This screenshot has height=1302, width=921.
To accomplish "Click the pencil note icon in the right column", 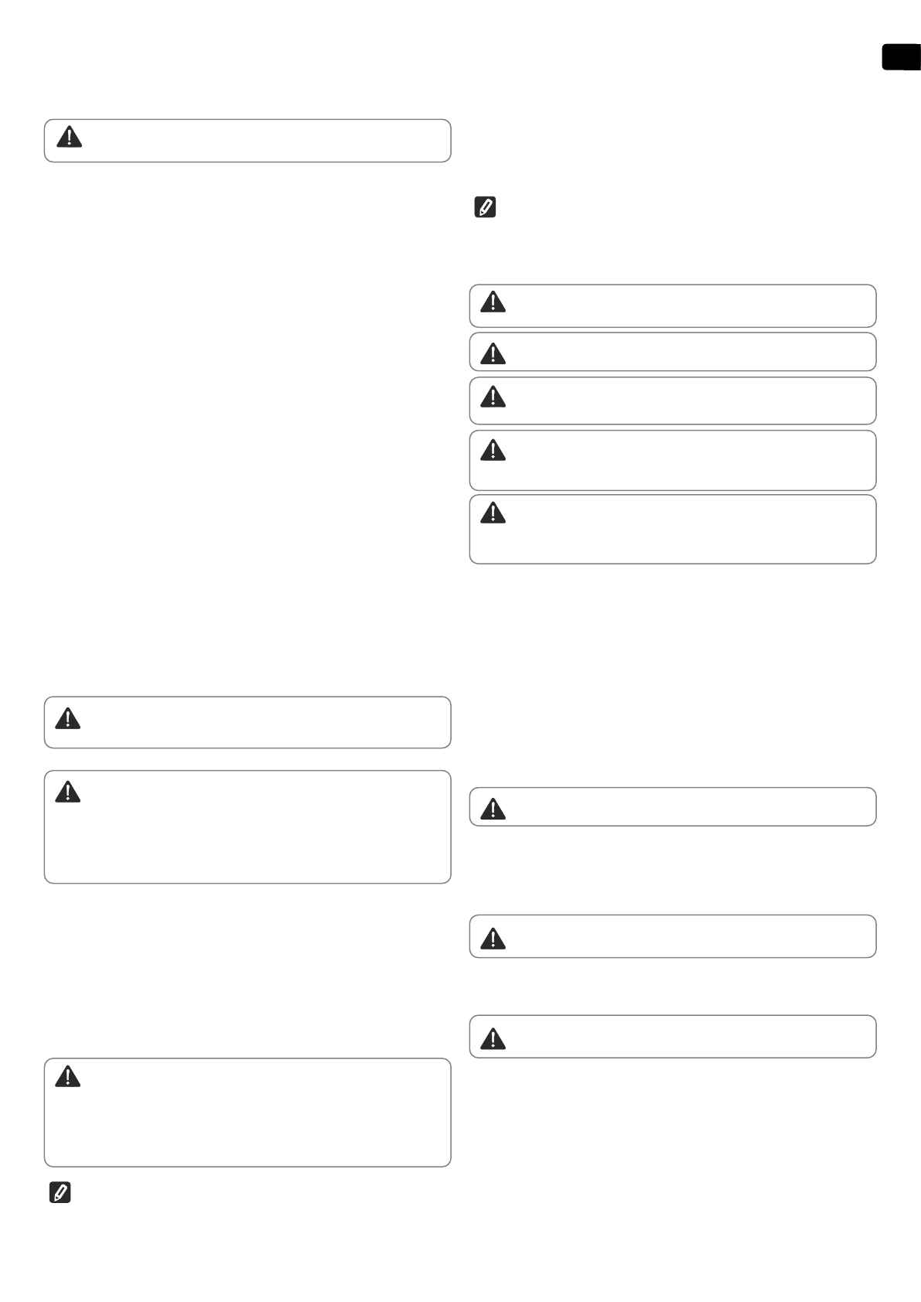I will pyautogui.click(x=484, y=207).
